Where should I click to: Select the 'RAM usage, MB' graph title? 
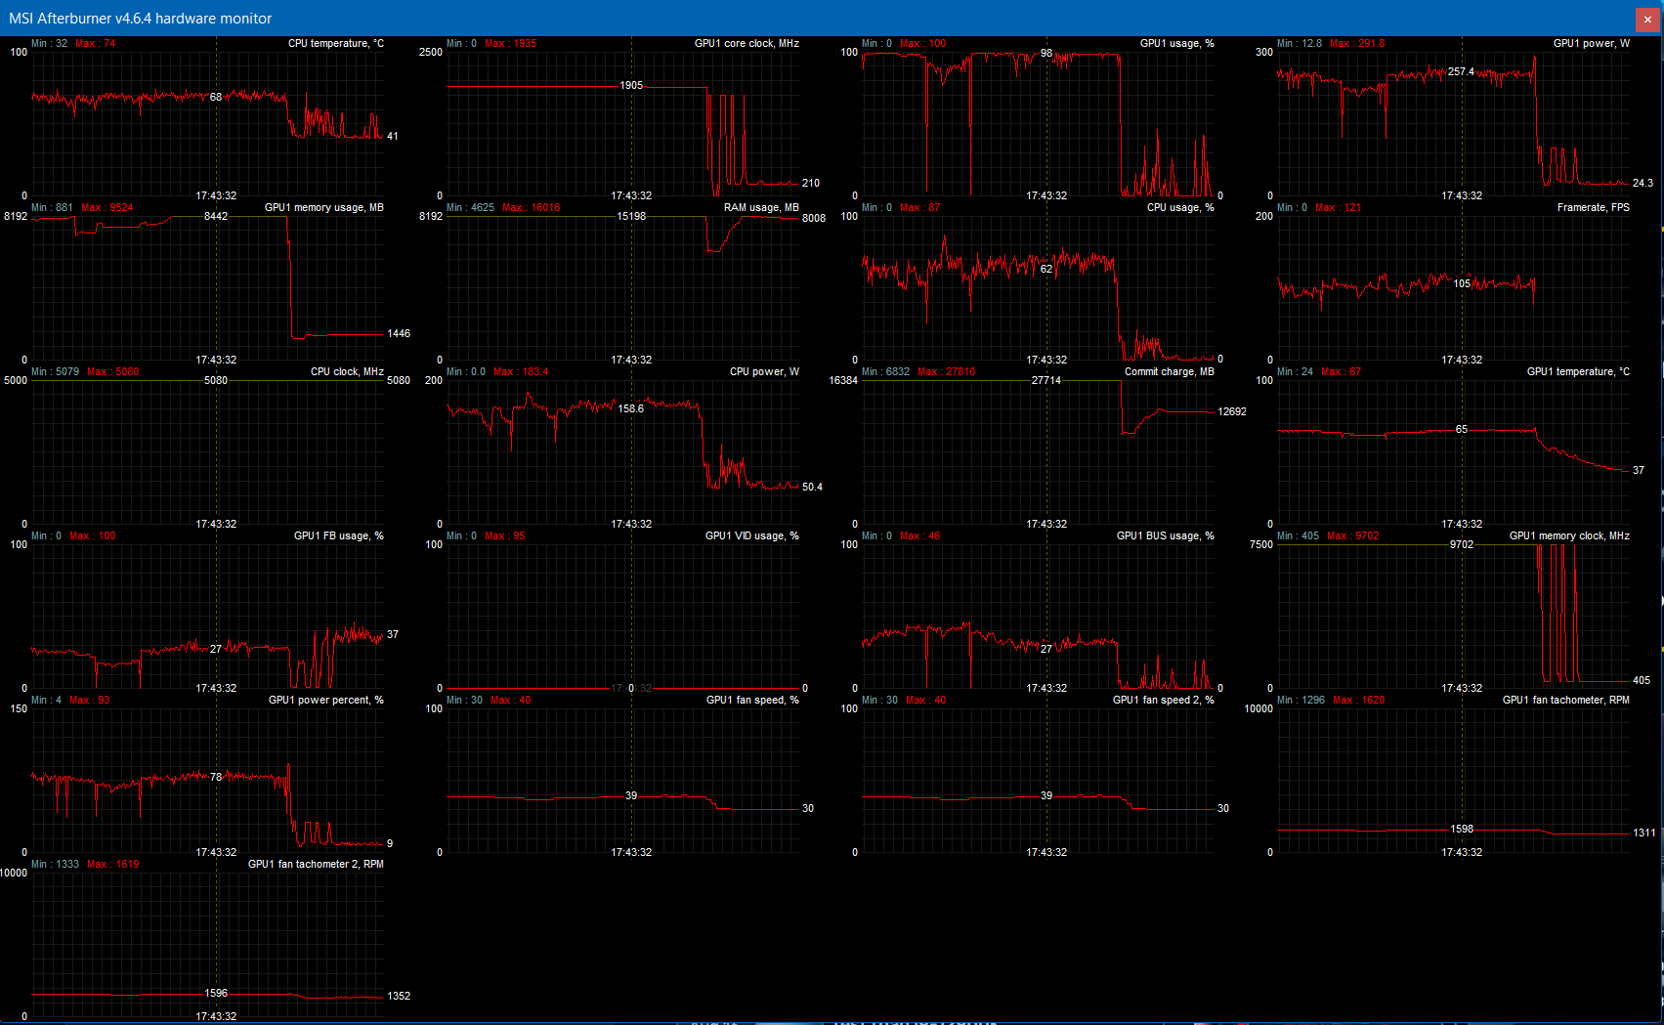coord(761,207)
